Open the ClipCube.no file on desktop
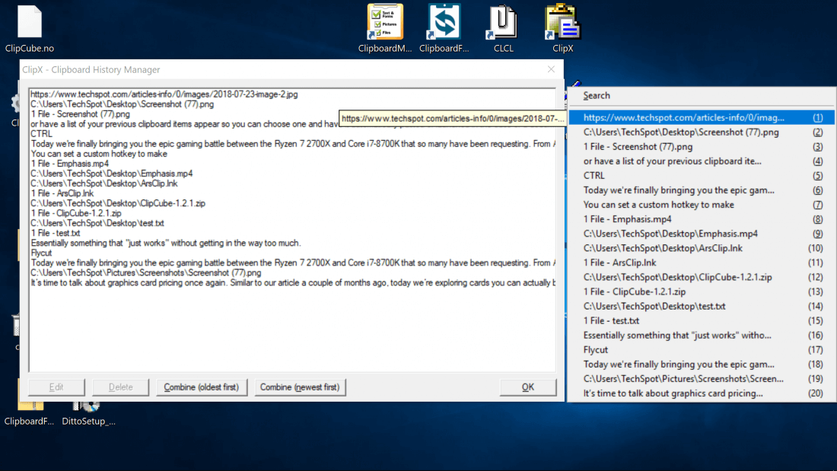This screenshot has height=471, width=837. (x=30, y=29)
